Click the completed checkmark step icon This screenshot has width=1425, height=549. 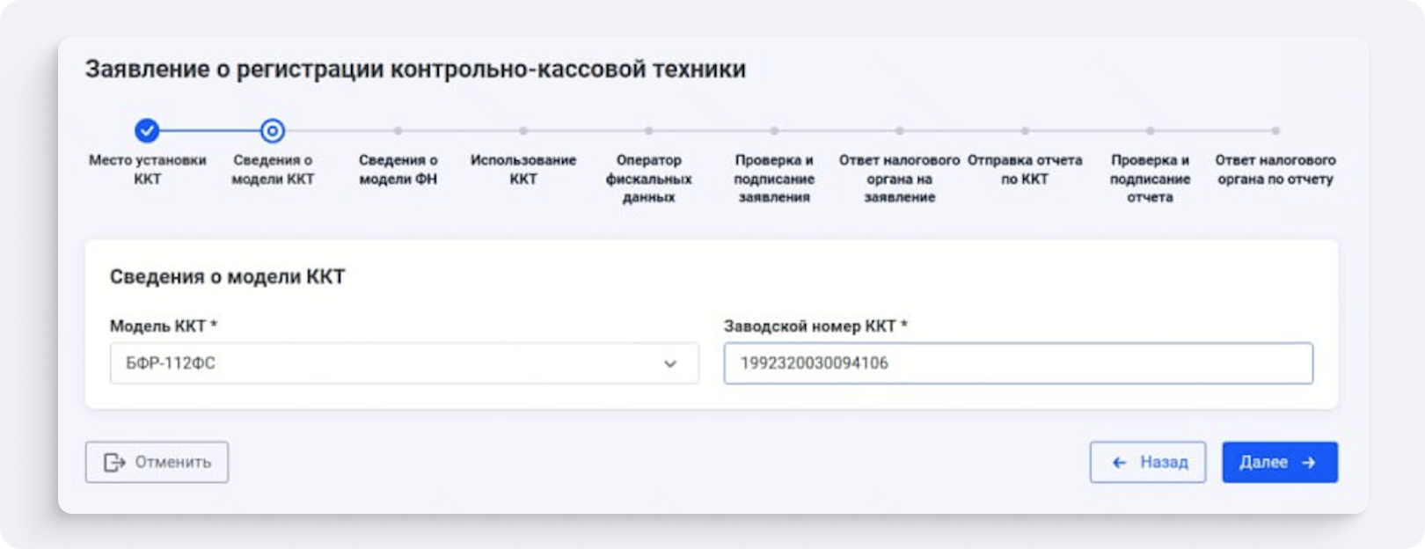coord(147,131)
